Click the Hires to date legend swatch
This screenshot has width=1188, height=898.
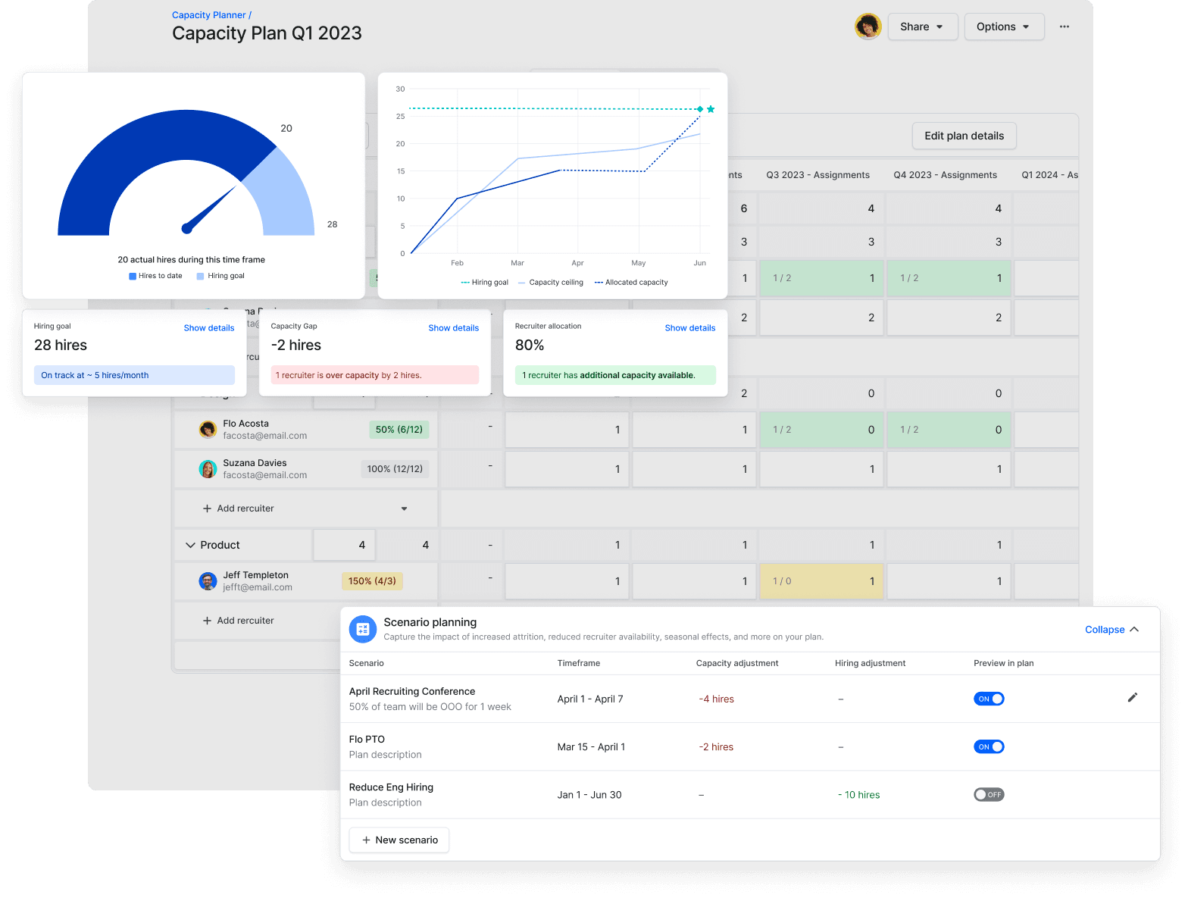133,276
